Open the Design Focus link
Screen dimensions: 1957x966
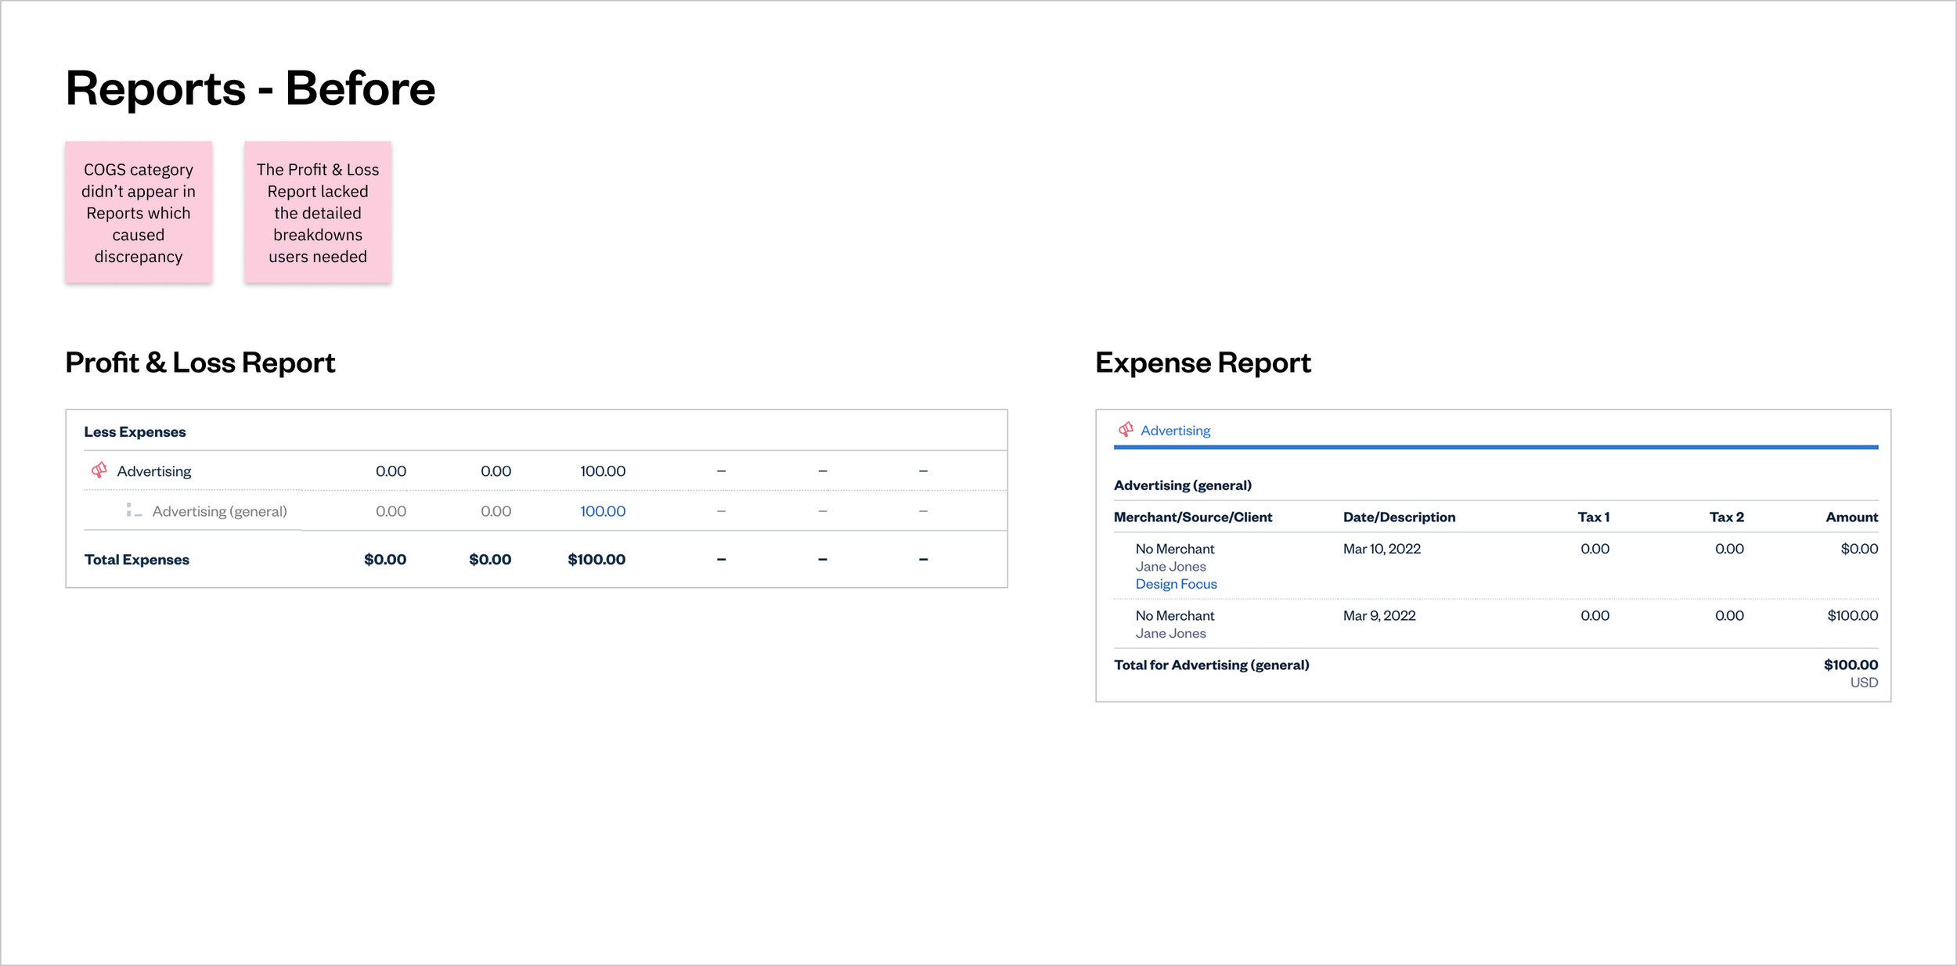pos(1176,583)
